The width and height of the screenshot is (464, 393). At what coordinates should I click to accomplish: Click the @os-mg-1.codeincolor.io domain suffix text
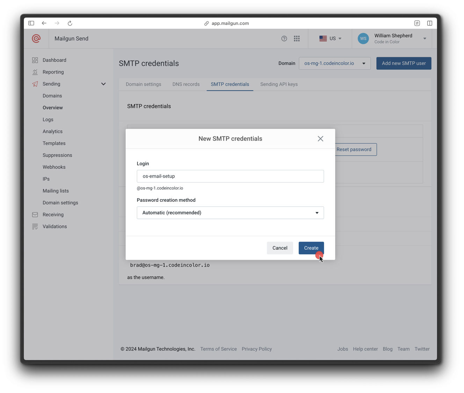(x=160, y=188)
